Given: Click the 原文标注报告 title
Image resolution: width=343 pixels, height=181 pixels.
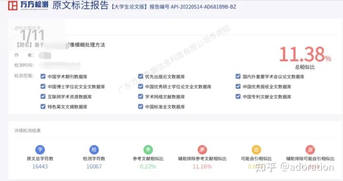Looking at the screenshot, I should 81,5.
